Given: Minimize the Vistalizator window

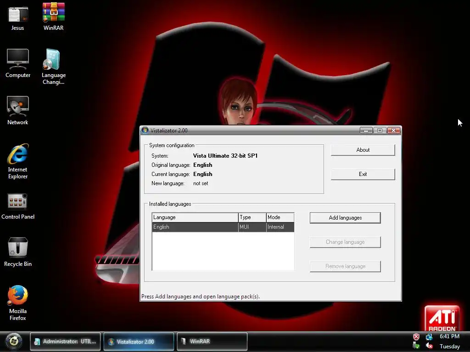Looking at the screenshot, I should [x=366, y=131].
